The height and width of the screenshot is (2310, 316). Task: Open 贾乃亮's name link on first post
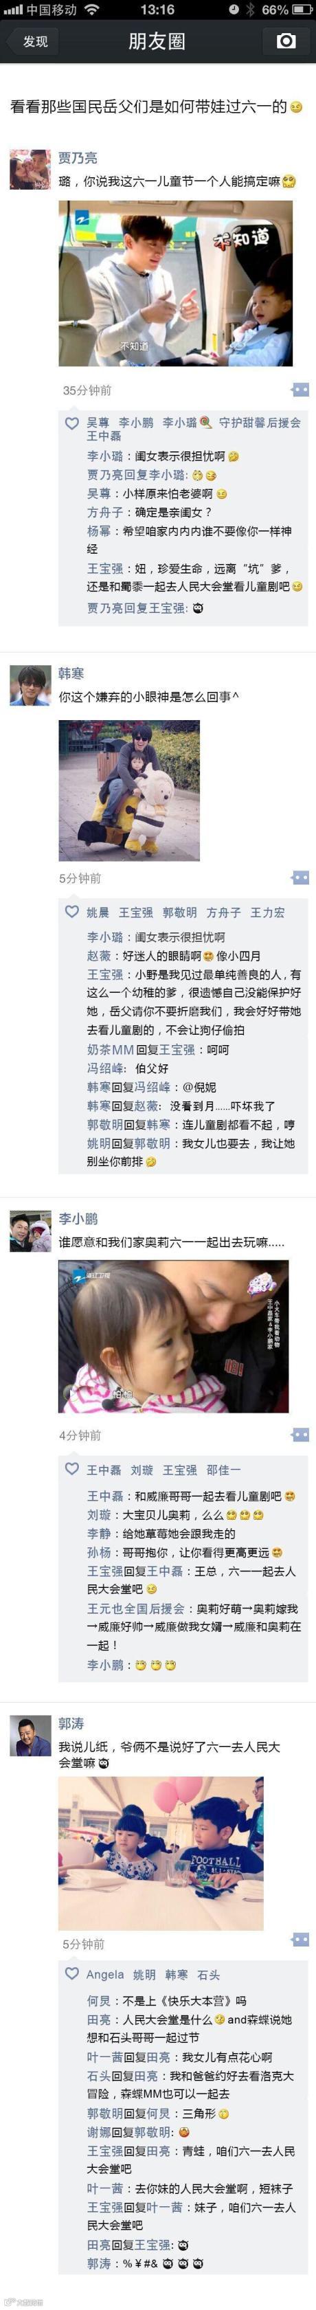(x=78, y=158)
